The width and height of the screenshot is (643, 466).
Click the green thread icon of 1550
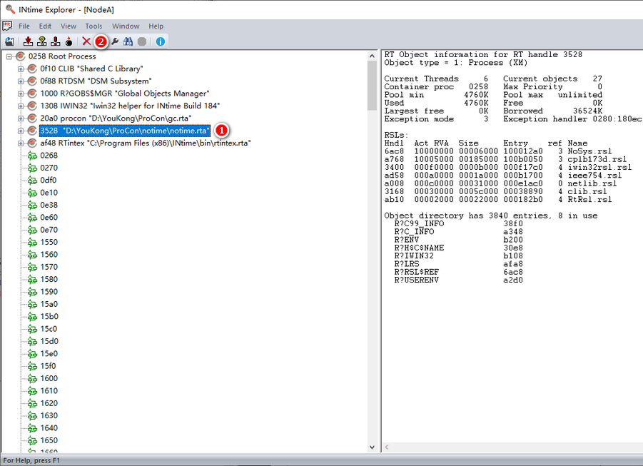(x=32, y=242)
